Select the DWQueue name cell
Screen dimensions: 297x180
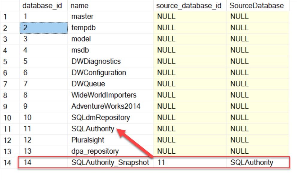(110, 84)
